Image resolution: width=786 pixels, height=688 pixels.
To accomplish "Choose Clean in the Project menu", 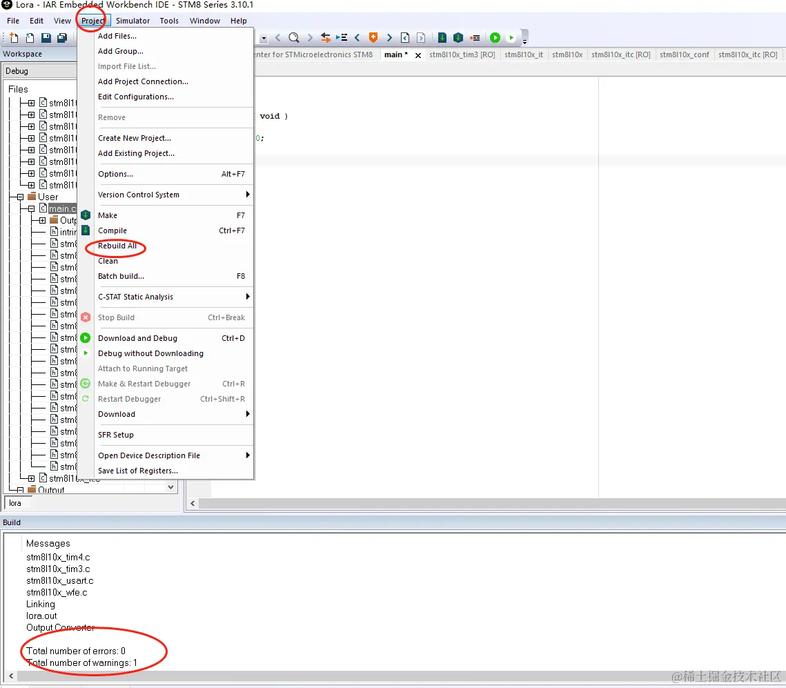I will pyautogui.click(x=174, y=261).
